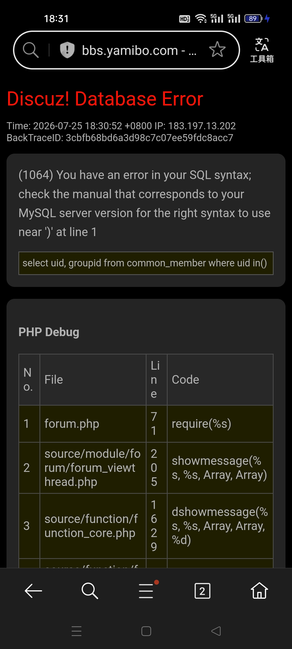Tap the PHP Debug heading
Viewport: 292px width, 649px height.
(x=49, y=332)
